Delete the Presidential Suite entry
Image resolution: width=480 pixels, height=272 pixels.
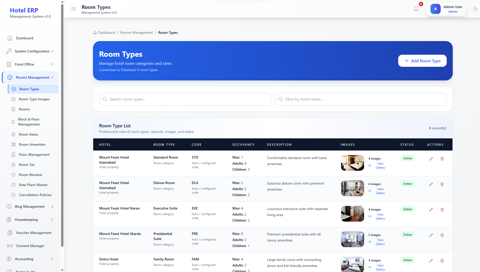pos(442,235)
